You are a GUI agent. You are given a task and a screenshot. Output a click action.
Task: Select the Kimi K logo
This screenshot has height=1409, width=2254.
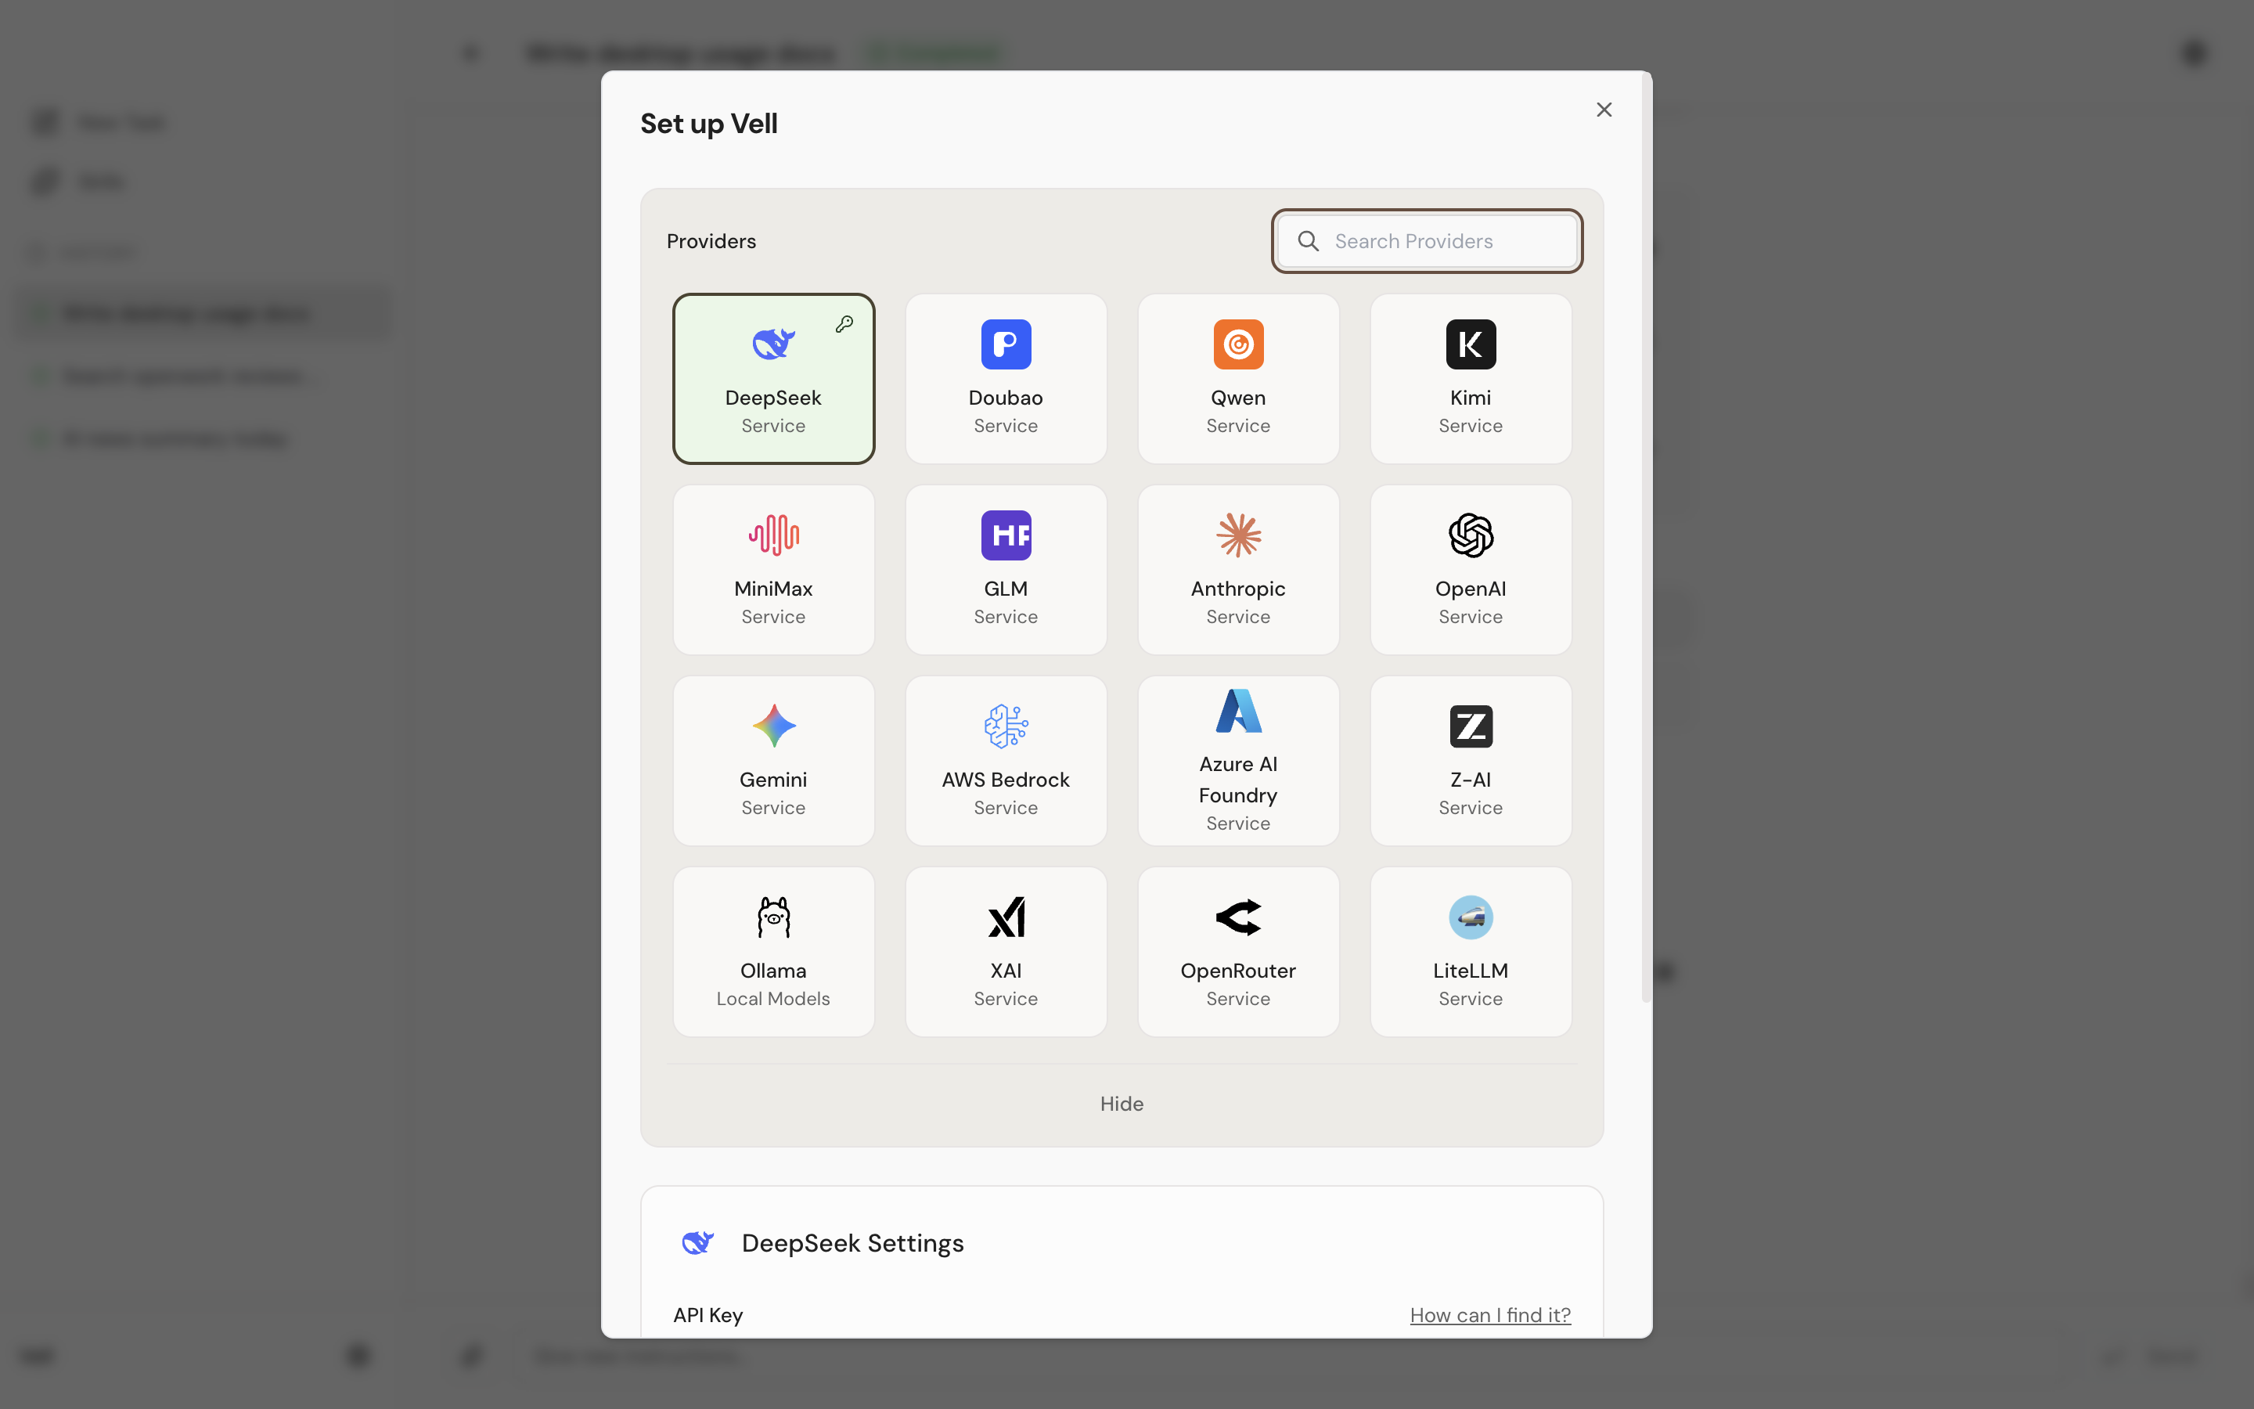(1471, 344)
